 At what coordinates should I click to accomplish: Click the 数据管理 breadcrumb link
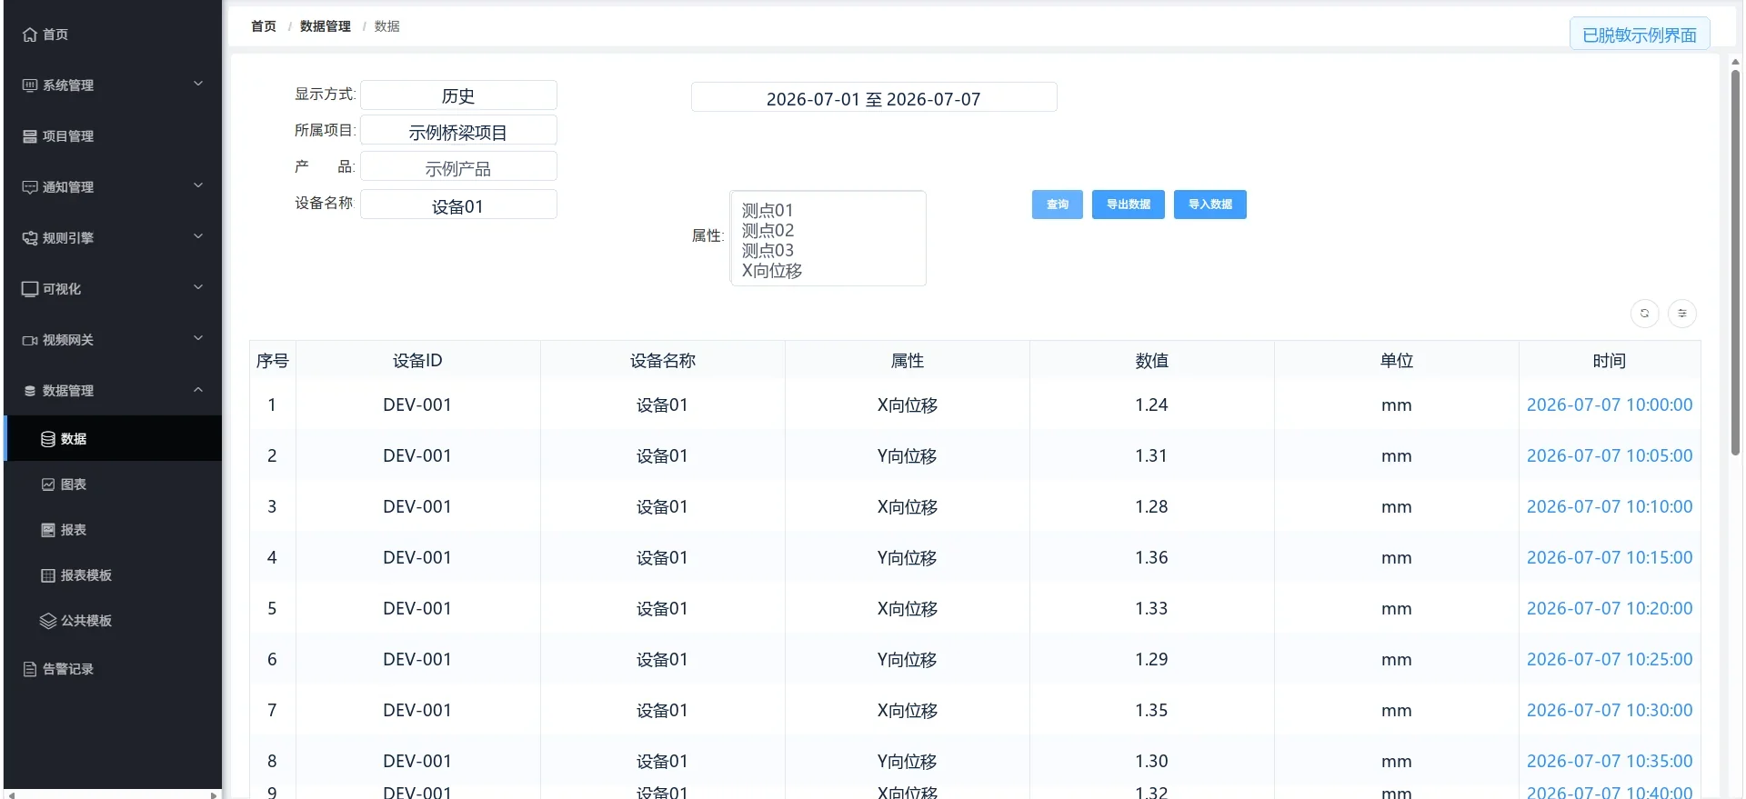tap(326, 26)
